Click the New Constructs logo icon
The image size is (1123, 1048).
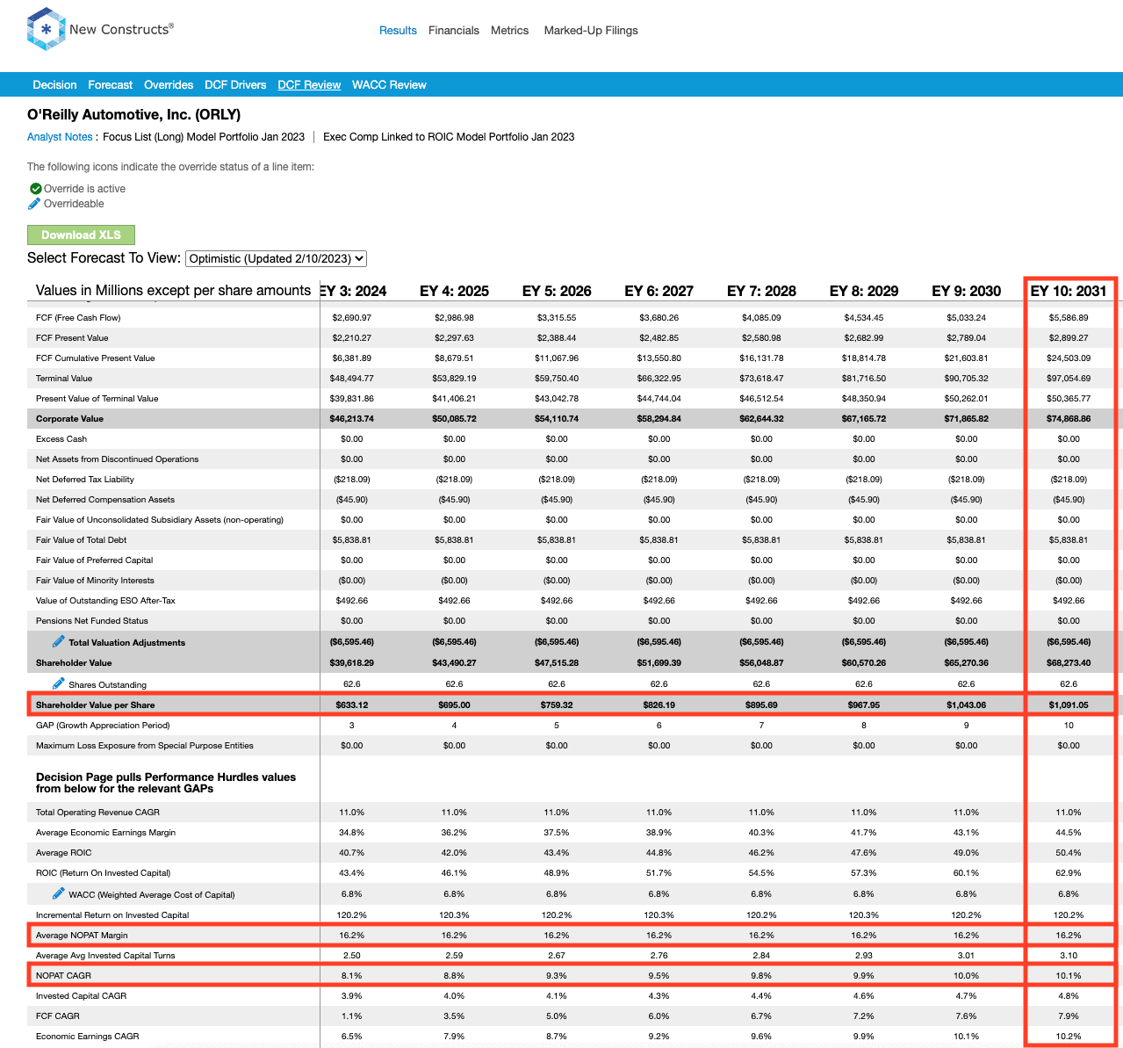point(46,29)
